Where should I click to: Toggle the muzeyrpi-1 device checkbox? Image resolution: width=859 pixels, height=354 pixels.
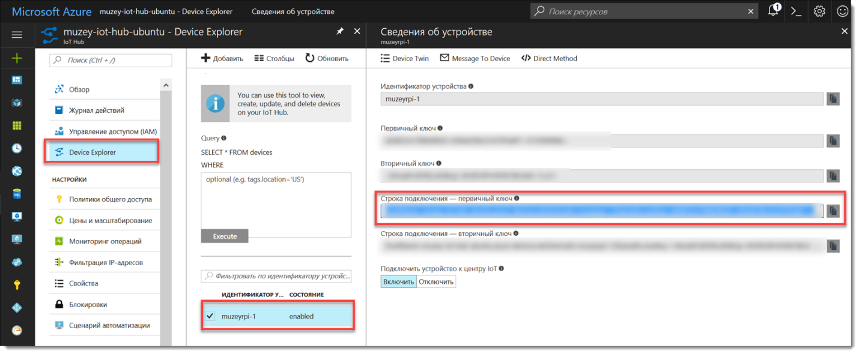[210, 316]
